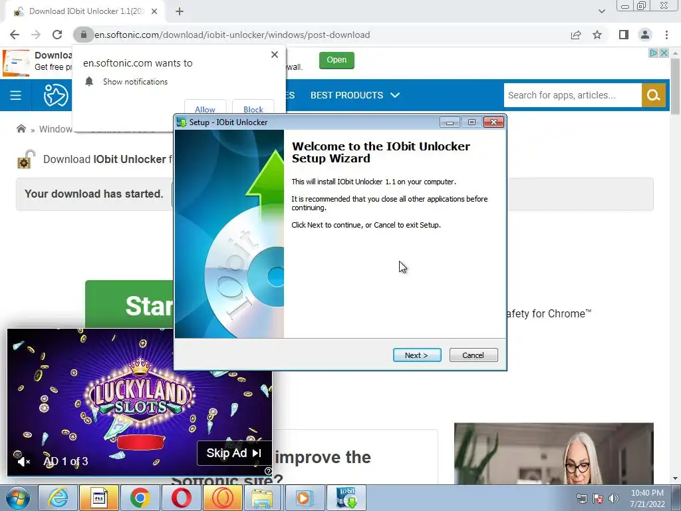The image size is (681, 511).
Task: Cancel the IObit Unlocker setup wizard
Action: [x=474, y=355]
